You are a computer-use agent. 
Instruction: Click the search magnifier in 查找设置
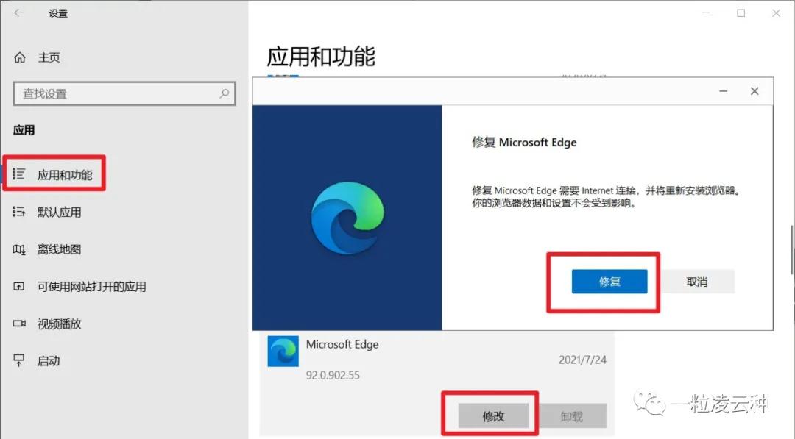pyautogui.click(x=223, y=94)
